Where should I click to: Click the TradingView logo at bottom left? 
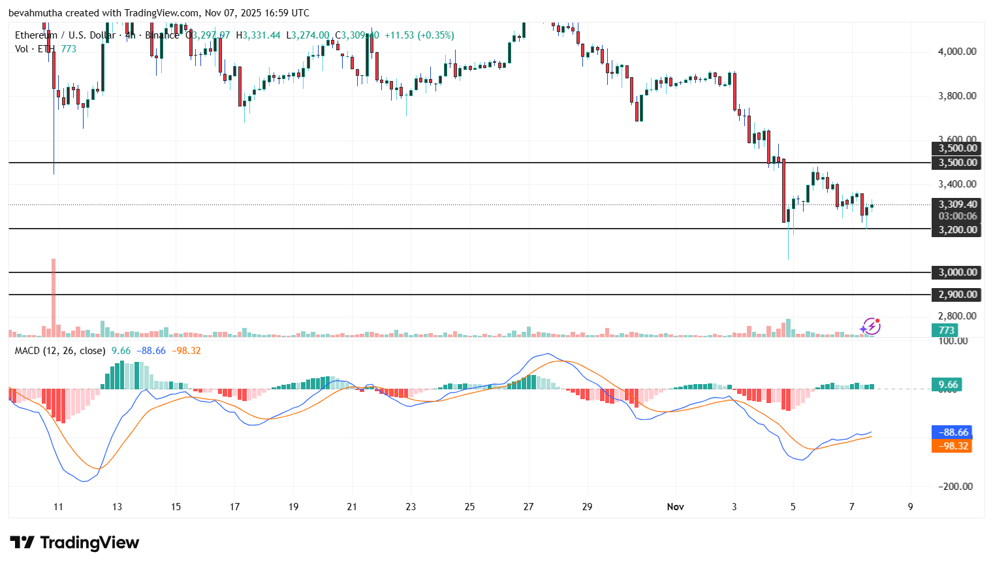pos(74,543)
